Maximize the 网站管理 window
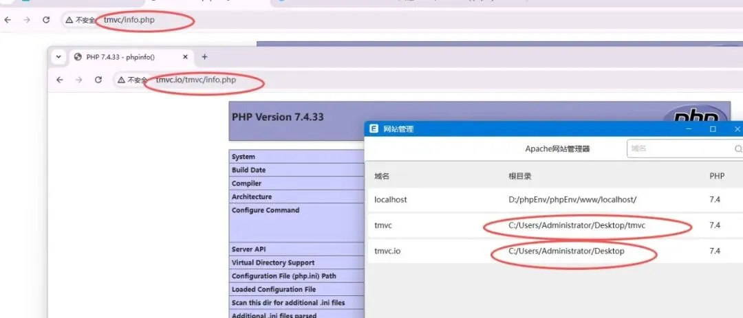 [713, 128]
